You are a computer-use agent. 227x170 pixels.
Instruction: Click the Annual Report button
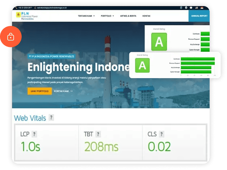(199, 16)
